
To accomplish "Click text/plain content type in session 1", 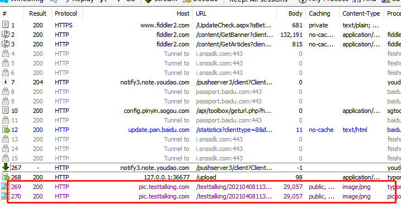I will pos(361,25).
